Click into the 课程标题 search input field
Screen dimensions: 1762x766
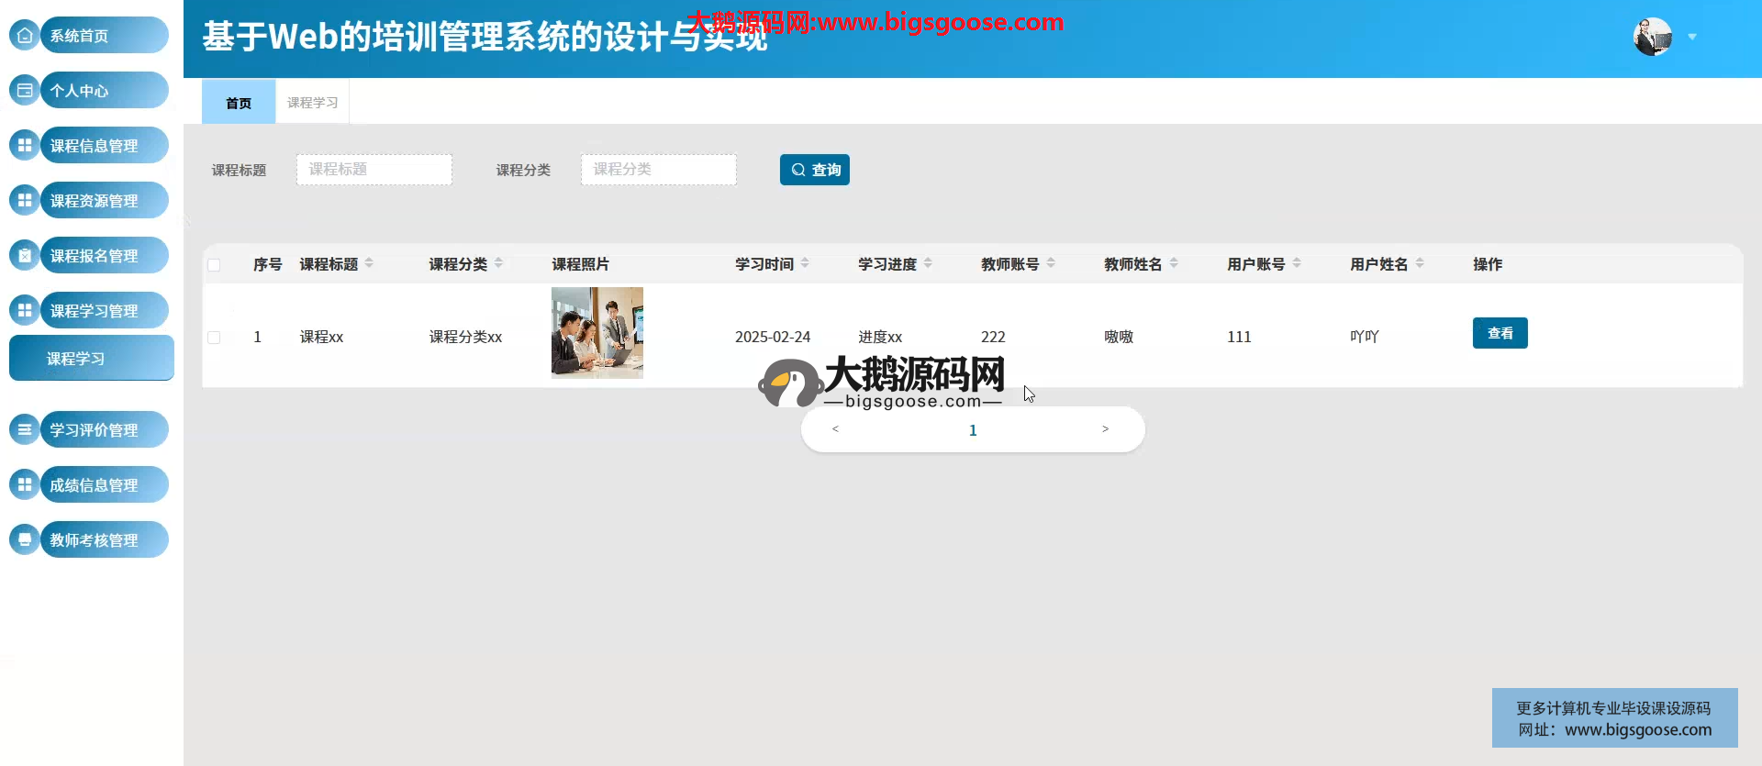[374, 170]
